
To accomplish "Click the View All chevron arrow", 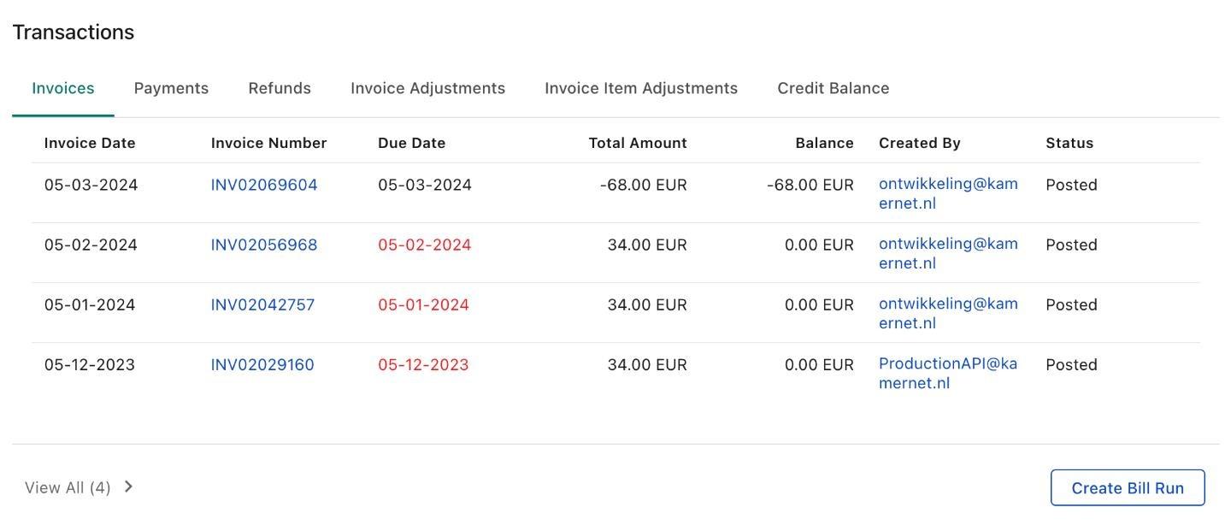I will [128, 487].
